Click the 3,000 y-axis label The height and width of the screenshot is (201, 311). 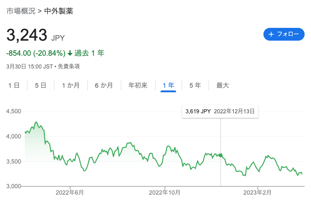pyautogui.click(x=14, y=186)
